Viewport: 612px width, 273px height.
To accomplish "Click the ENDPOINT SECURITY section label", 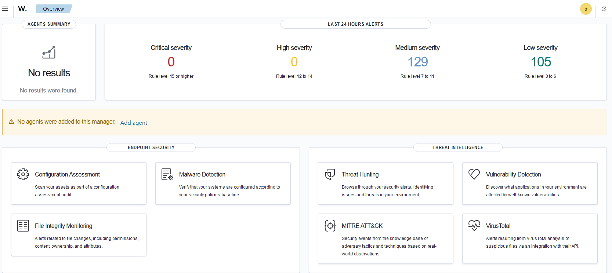I will pyautogui.click(x=151, y=148).
